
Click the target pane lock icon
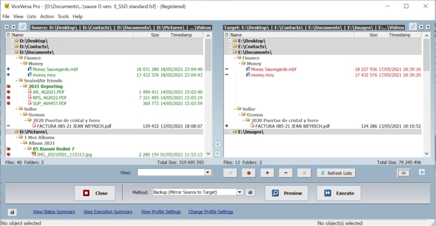(413, 27)
